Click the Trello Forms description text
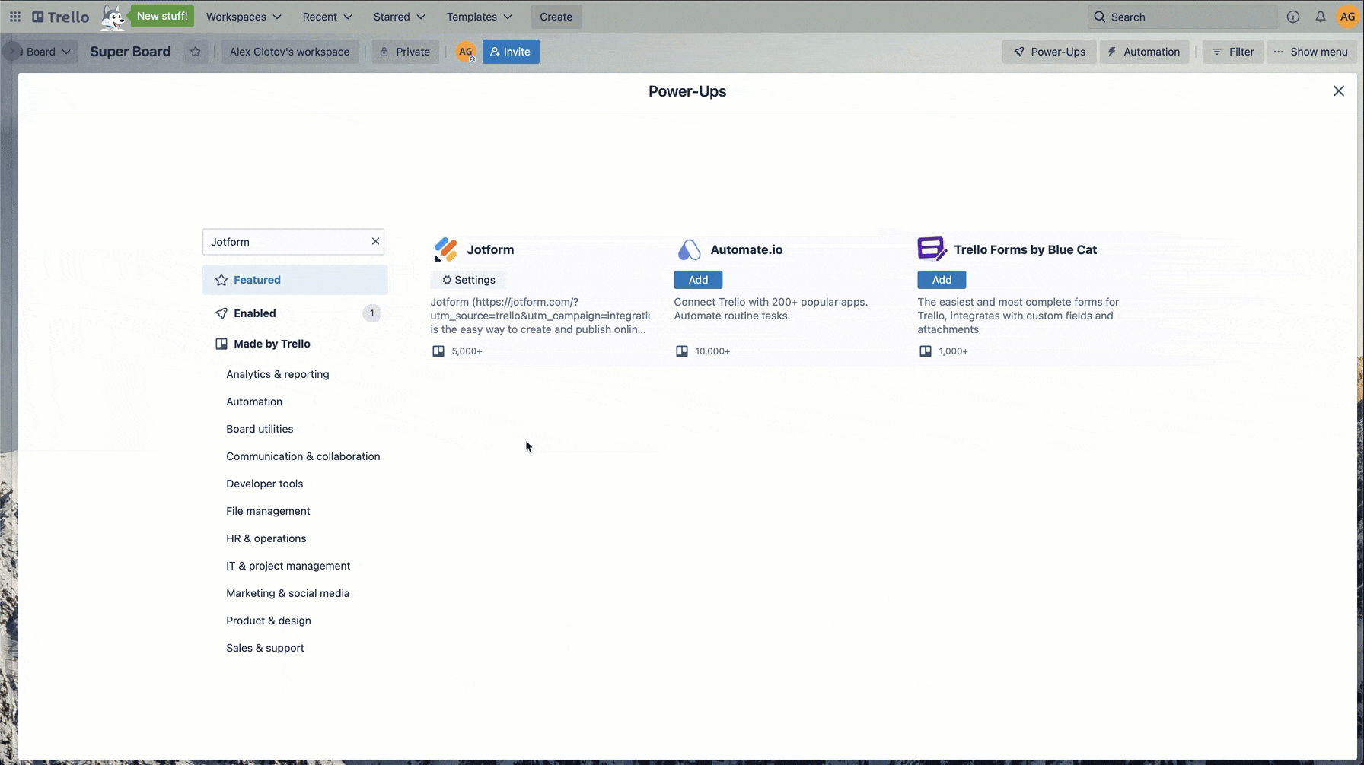1364x765 pixels. click(x=1018, y=316)
